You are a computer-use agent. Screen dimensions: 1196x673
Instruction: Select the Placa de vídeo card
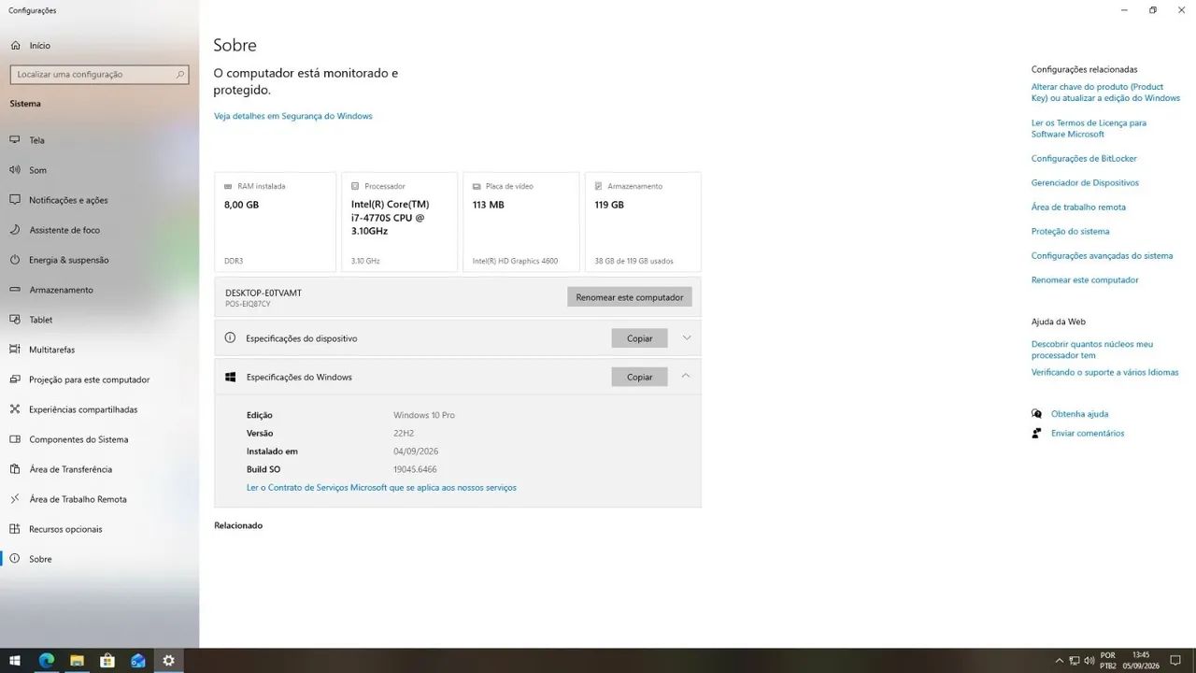521,222
